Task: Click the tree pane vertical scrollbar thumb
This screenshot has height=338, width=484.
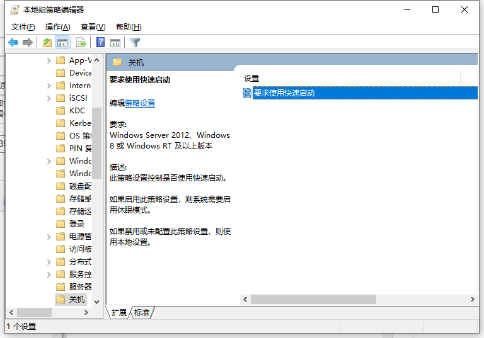Action: pyautogui.click(x=96, y=143)
